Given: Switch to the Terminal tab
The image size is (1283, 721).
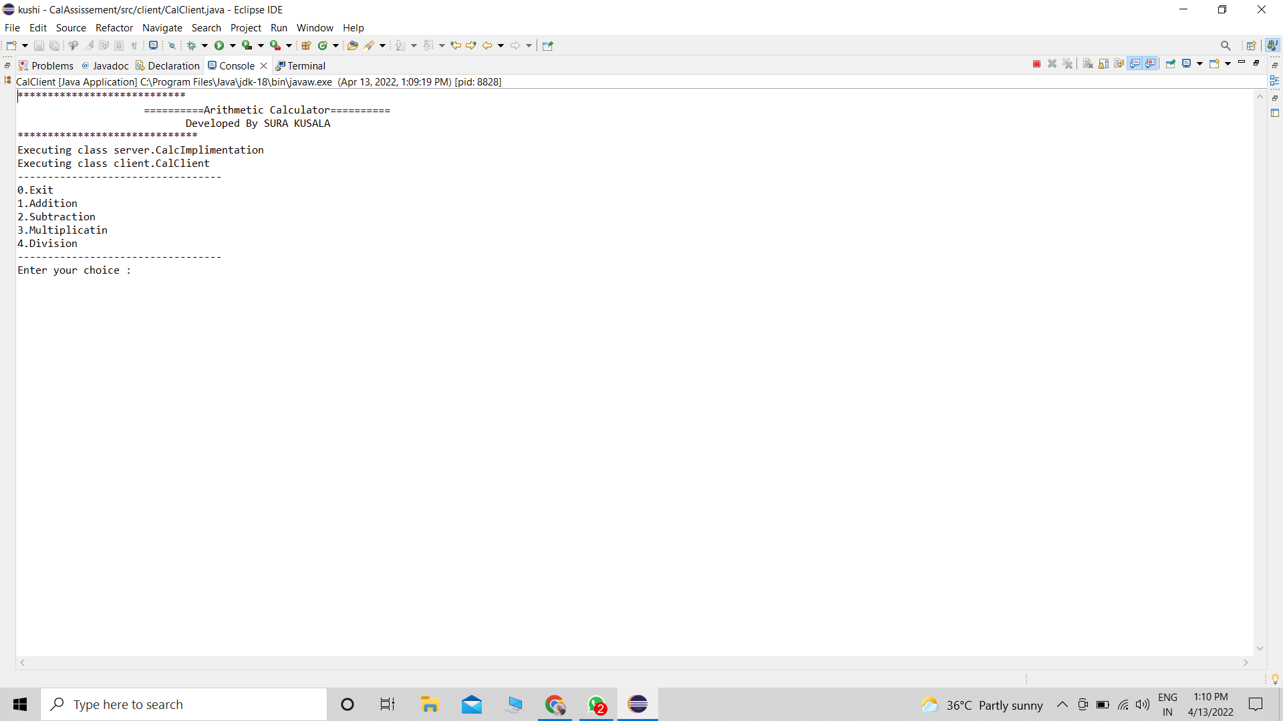Looking at the screenshot, I should [306, 65].
